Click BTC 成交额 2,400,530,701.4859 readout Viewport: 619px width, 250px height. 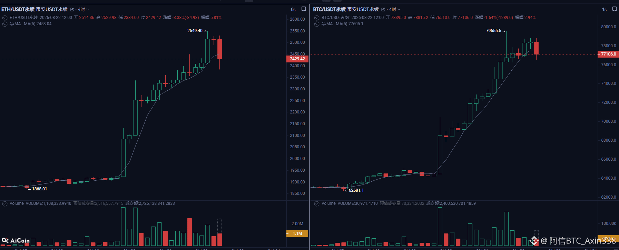point(451,203)
